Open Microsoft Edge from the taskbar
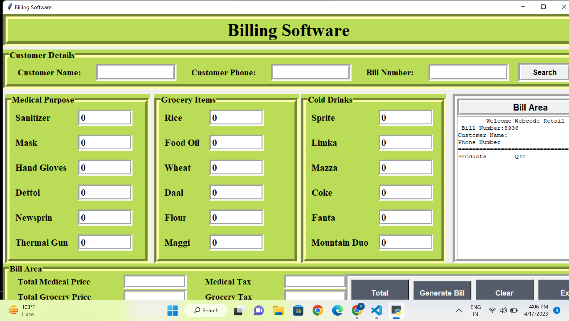The image size is (569, 321). click(x=337, y=310)
